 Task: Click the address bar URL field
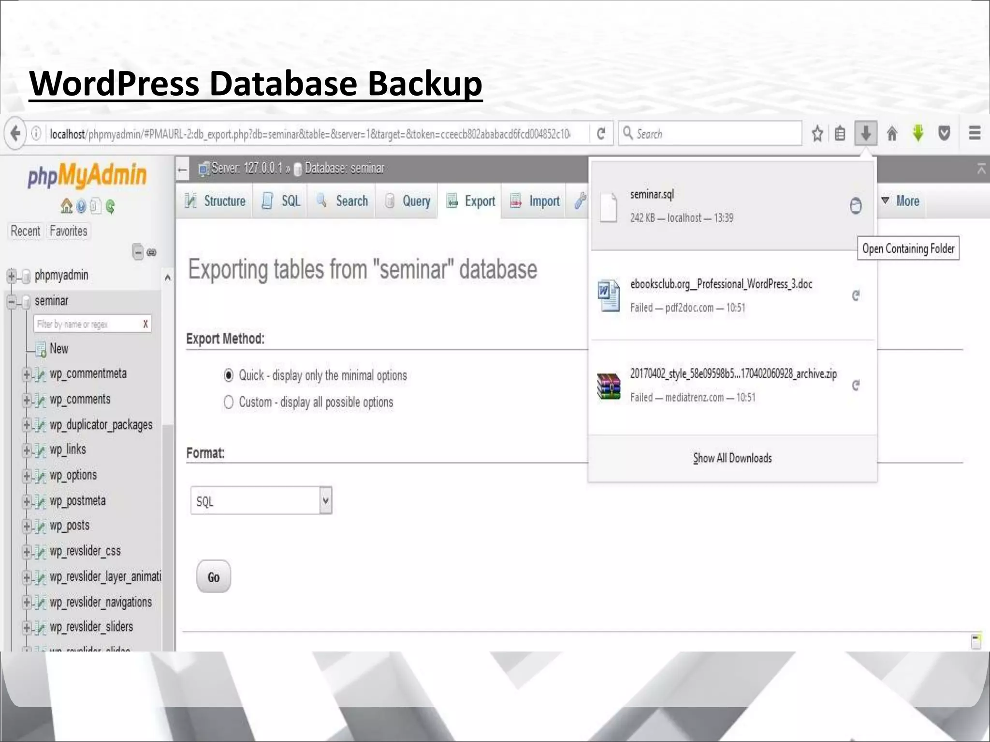[x=309, y=134]
